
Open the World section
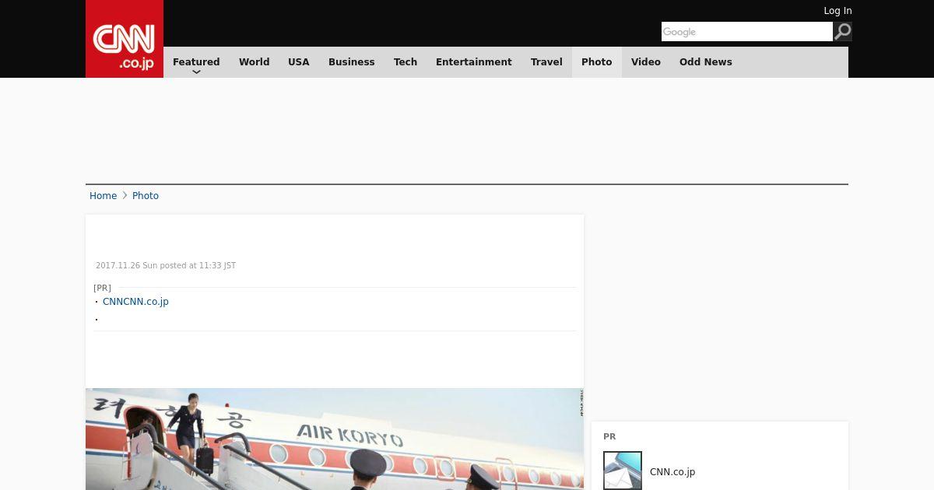[254, 62]
